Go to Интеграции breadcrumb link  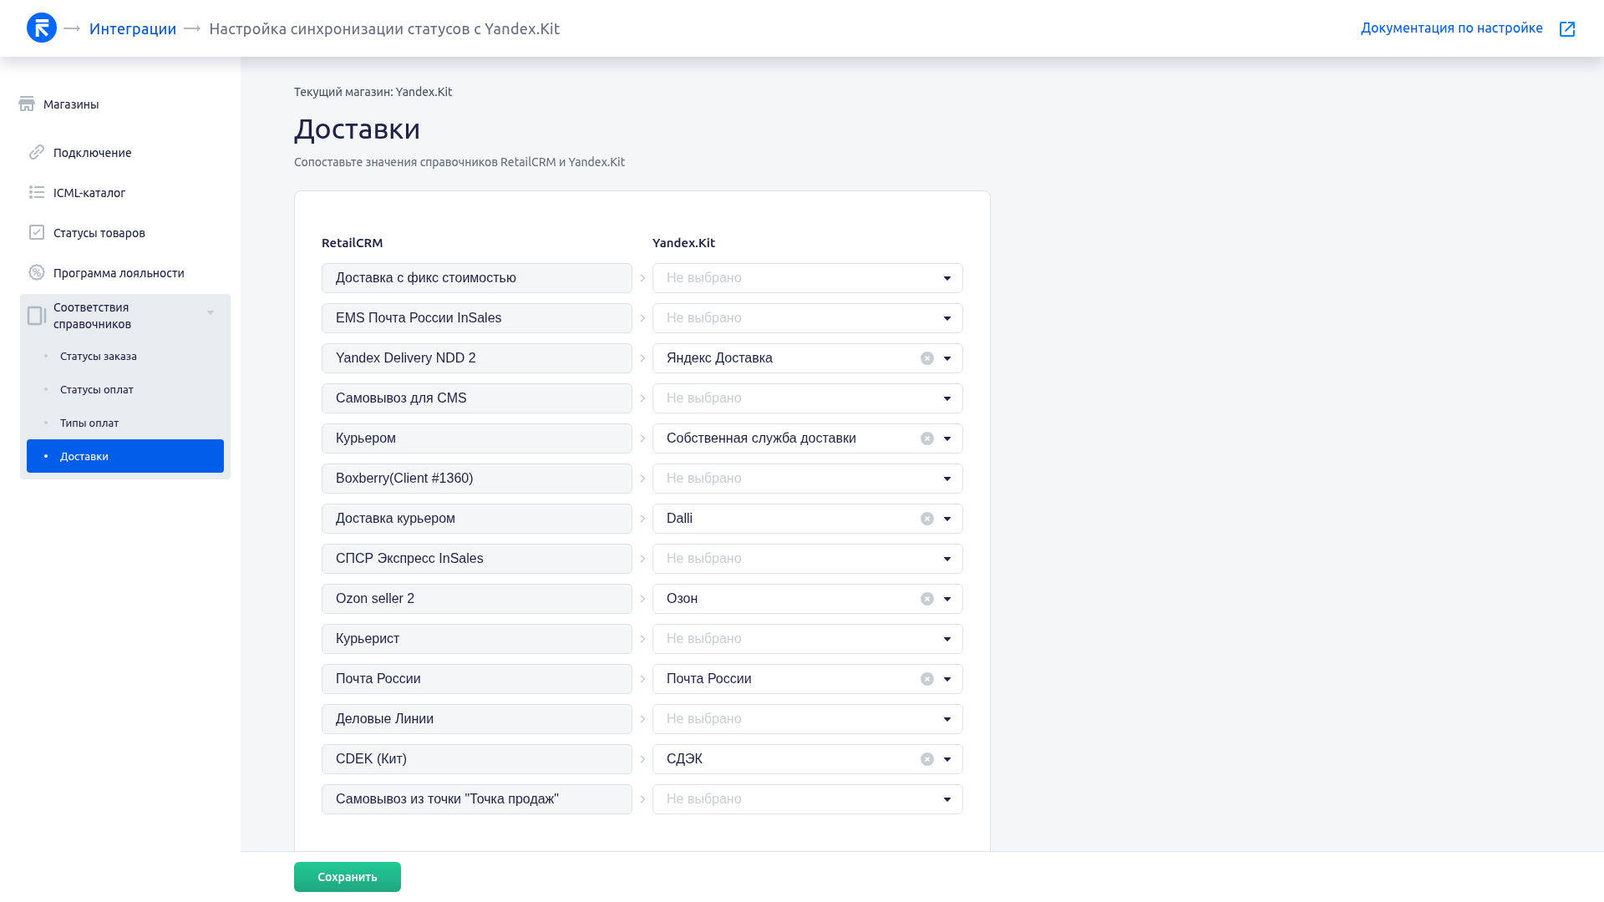133,28
